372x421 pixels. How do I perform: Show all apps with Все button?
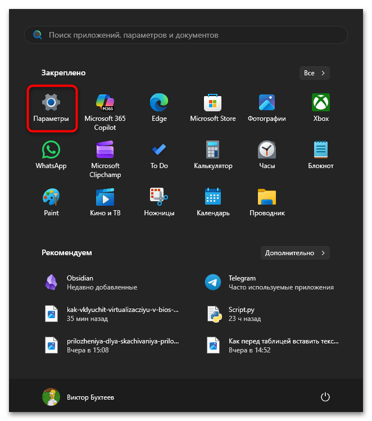pos(314,73)
